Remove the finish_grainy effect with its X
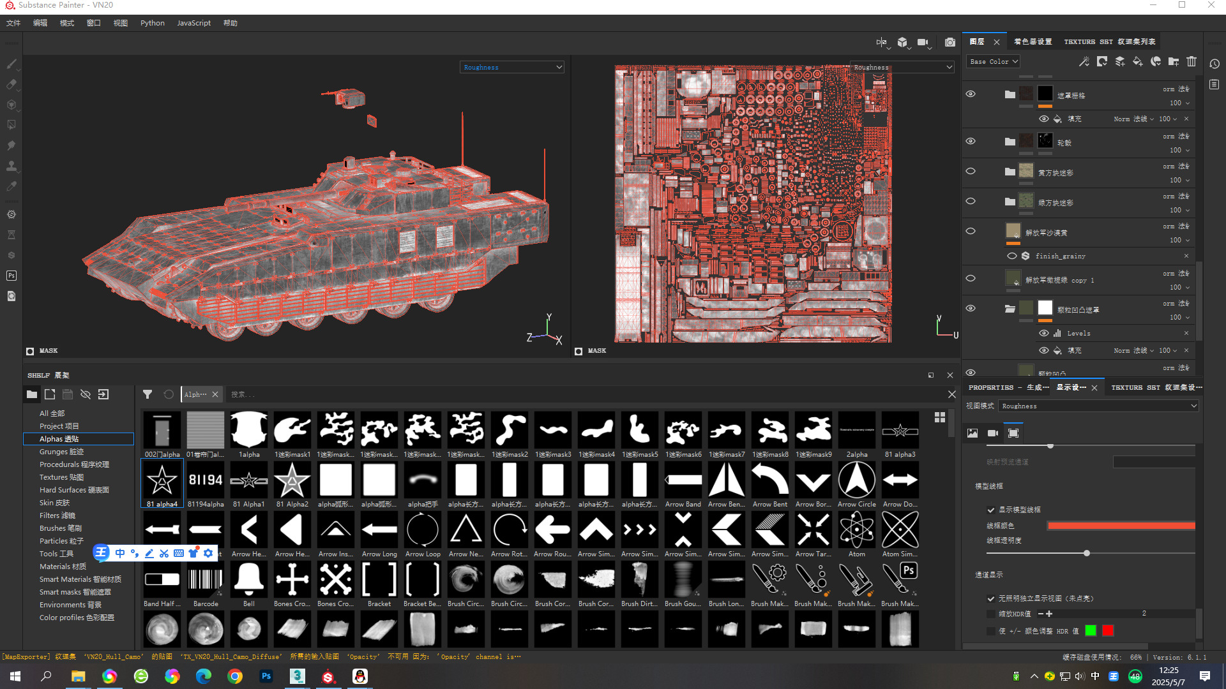 (1186, 256)
